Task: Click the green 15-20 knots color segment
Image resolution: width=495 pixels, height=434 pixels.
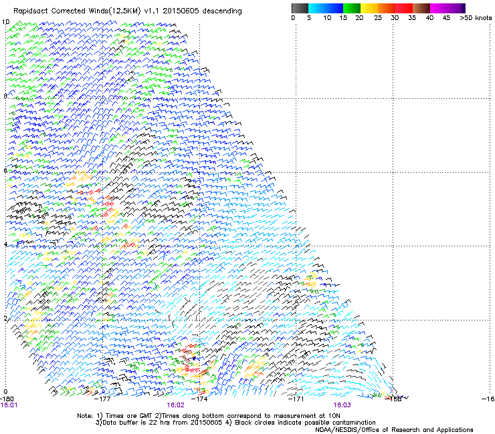Action: point(352,8)
